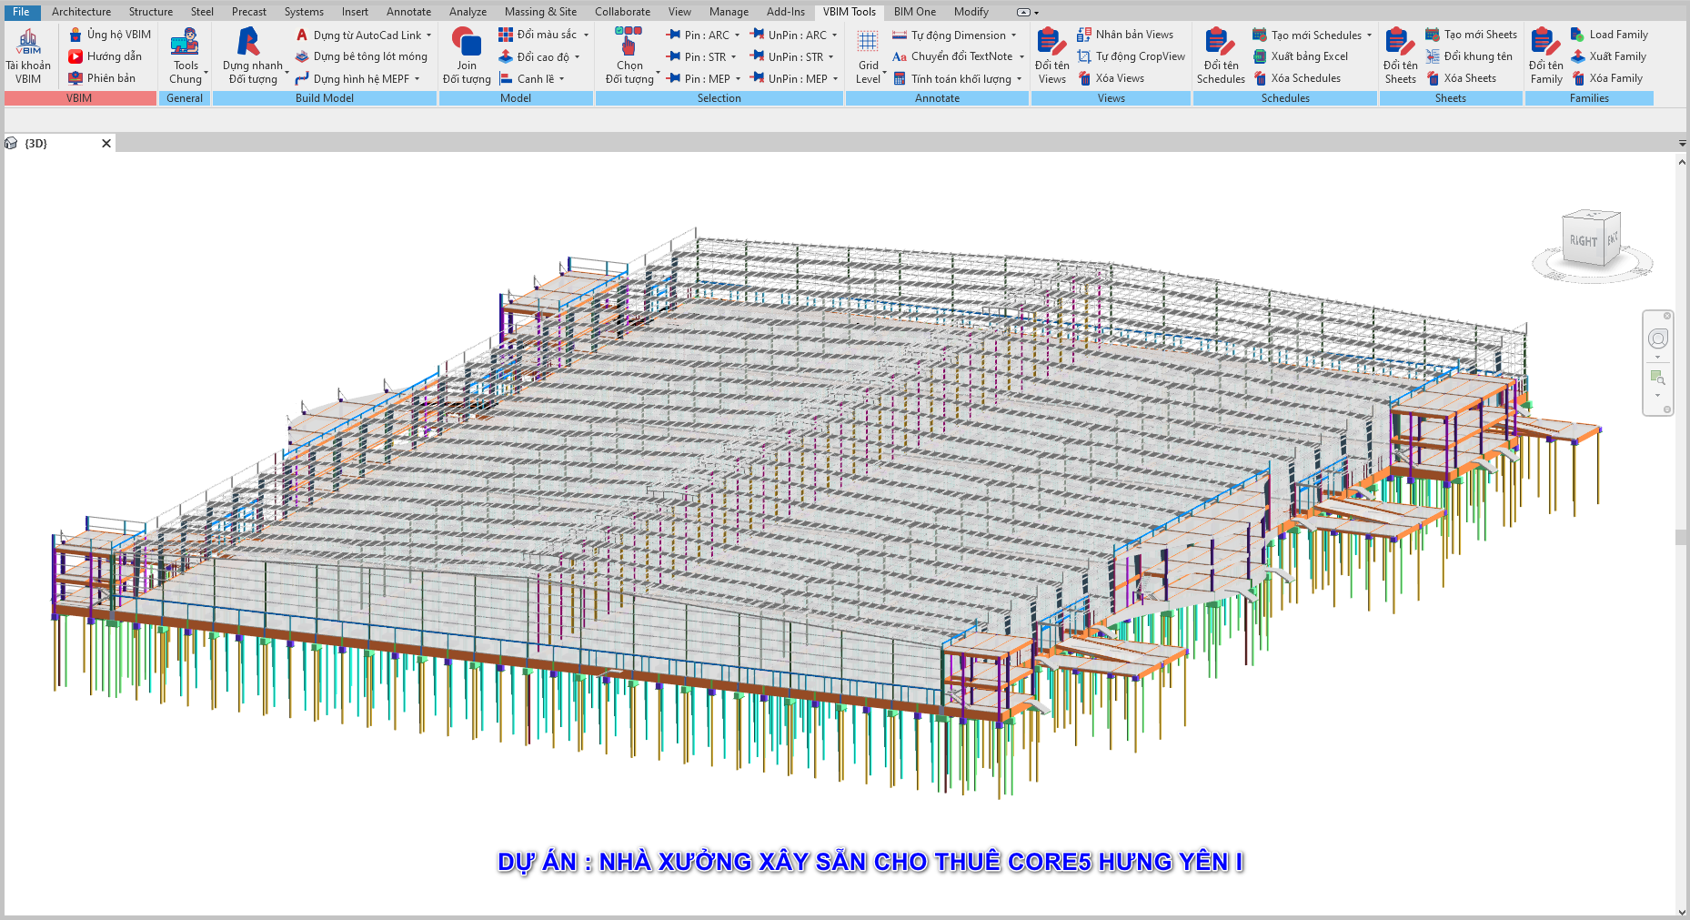Open the Tools Chung general tools icon

[186, 42]
